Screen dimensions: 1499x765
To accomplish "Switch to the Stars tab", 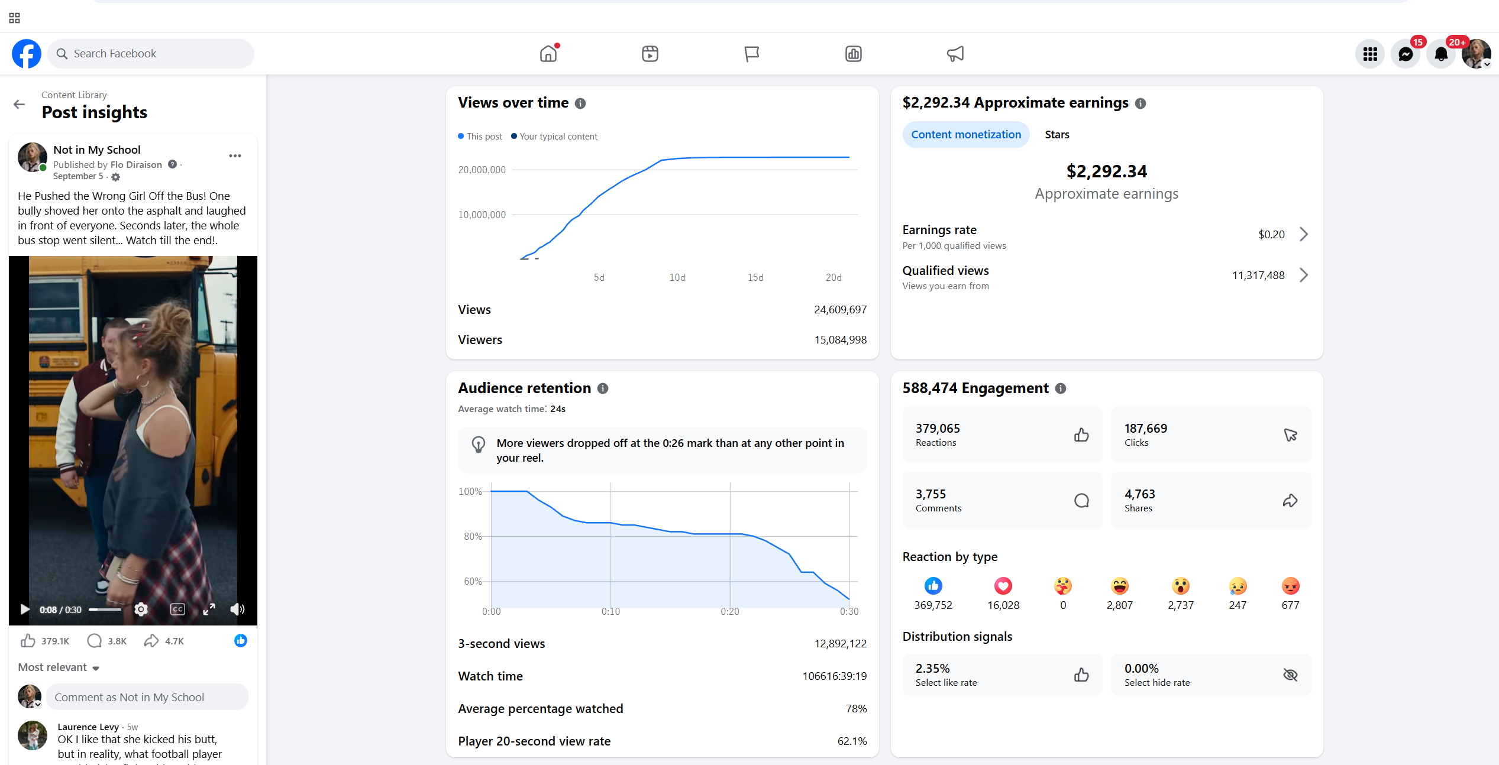I will click(x=1057, y=135).
